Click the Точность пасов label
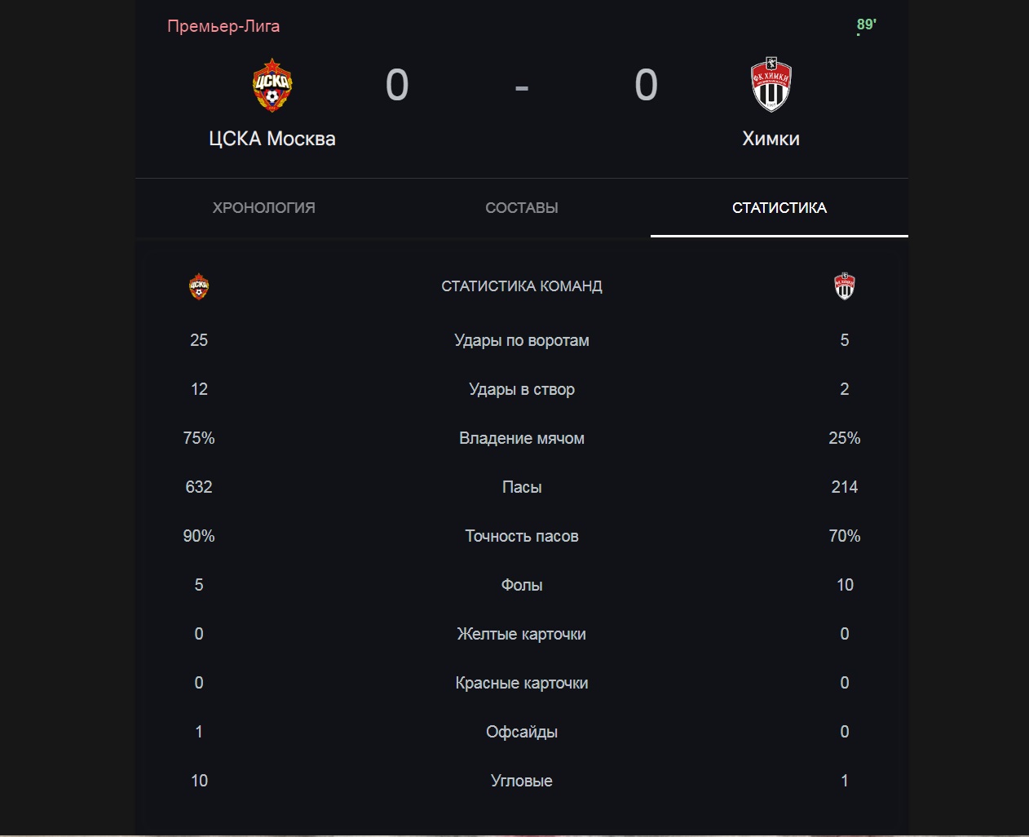The width and height of the screenshot is (1029, 837). click(x=522, y=536)
